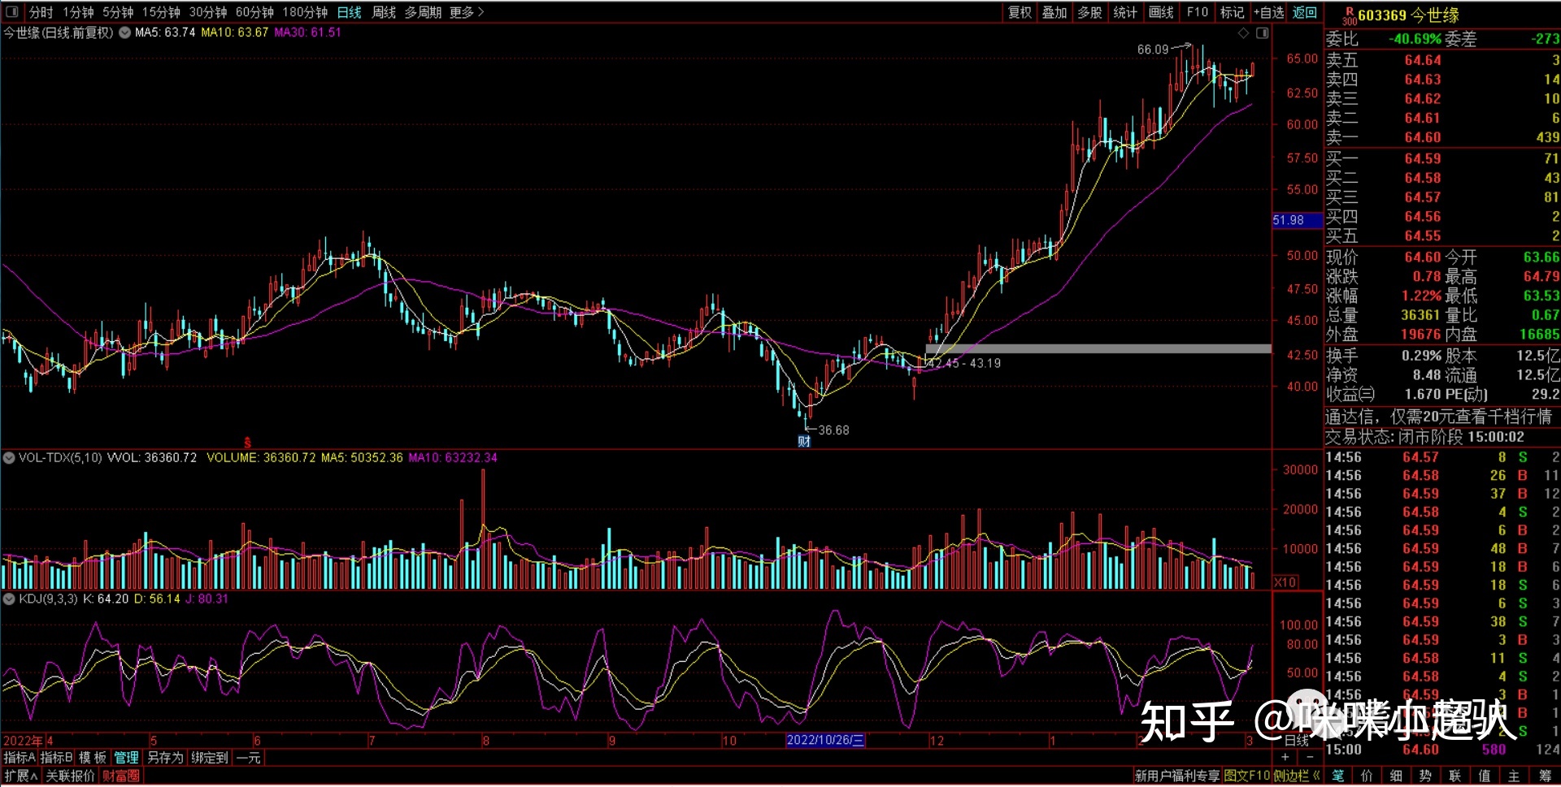This screenshot has width=1561, height=787.
Task: Select the 5分钟 period
Action: (x=118, y=12)
